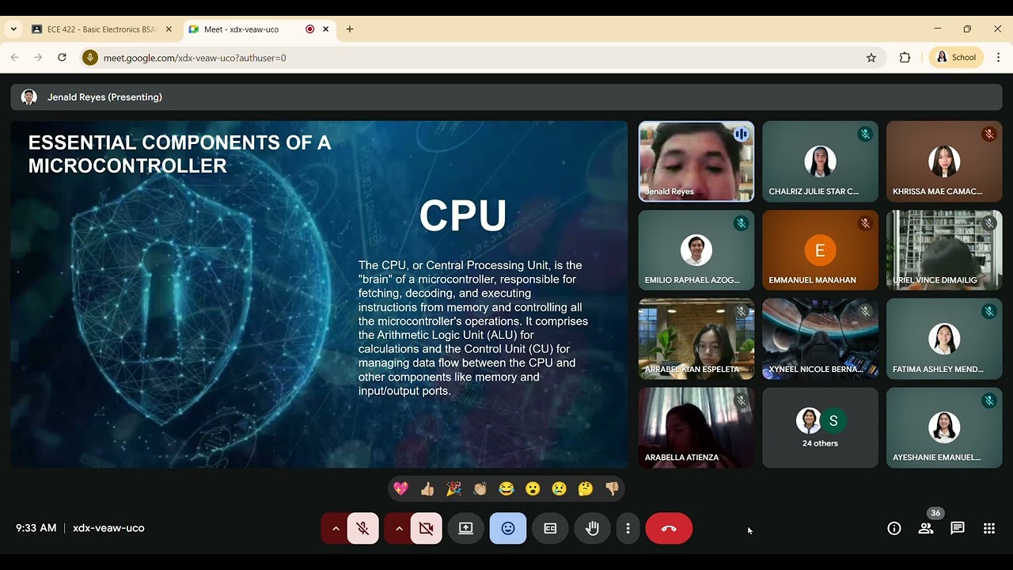Click the Jenald Reyes video tile
The height and width of the screenshot is (570, 1013).
pos(696,161)
